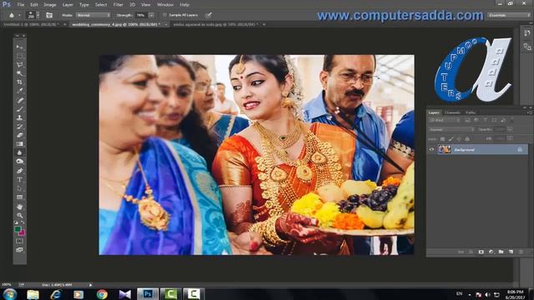This screenshot has width=534, height=300.
Task: Select the Magic Wand tool
Action: tap(19, 73)
